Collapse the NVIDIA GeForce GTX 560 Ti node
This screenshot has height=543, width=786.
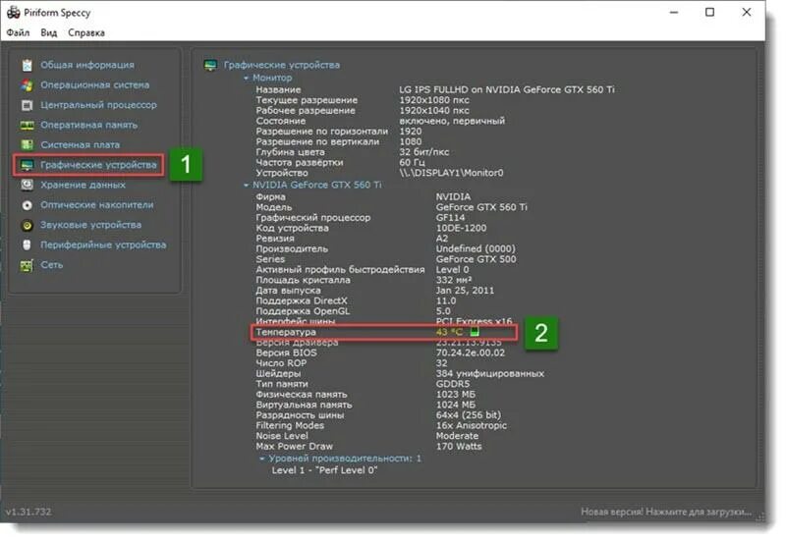tap(247, 185)
